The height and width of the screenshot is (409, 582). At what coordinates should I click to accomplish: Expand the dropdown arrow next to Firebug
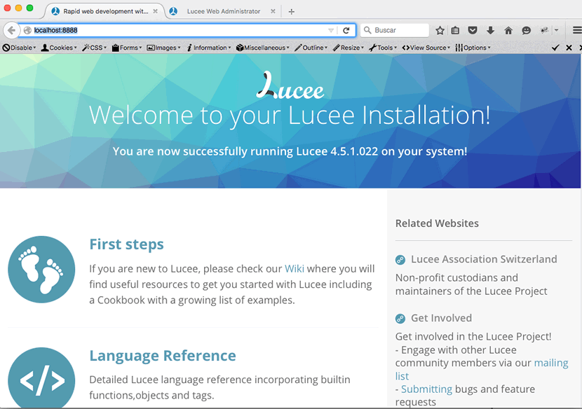556,30
